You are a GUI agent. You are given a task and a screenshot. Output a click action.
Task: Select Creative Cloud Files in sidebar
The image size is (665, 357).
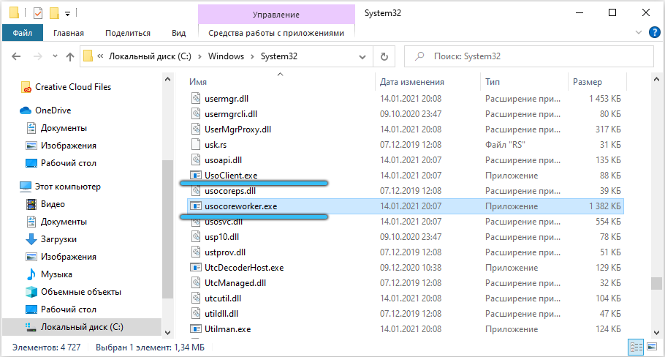73,86
